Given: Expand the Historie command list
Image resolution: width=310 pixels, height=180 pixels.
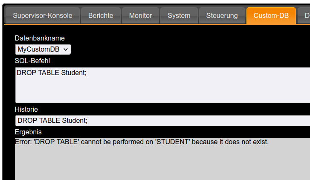Looking at the screenshot, I should [x=162, y=120].
